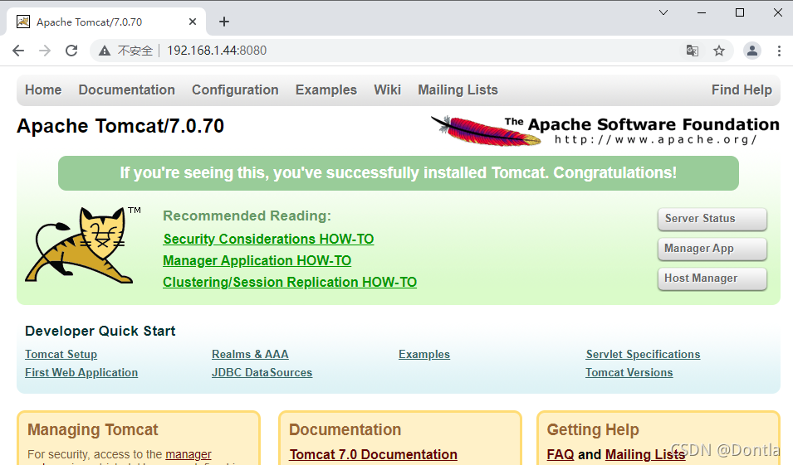Open the Tomcat 7.0 Documentation link
Viewport: 793px width, 465px height.
click(x=373, y=454)
